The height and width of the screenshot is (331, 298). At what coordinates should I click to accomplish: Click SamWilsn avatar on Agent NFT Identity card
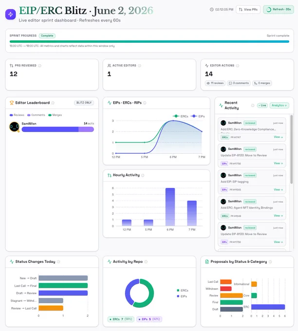(x=223, y=202)
